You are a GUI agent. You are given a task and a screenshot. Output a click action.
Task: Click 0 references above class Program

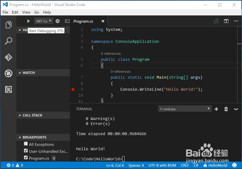(x=111, y=54)
